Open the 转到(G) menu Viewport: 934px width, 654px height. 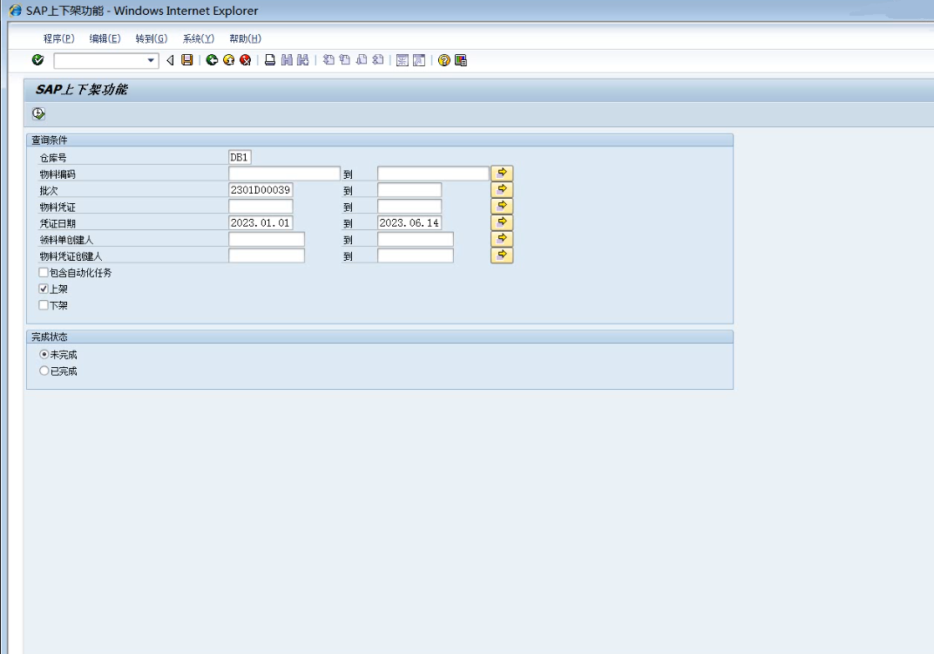pyautogui.click(x=152, y=38)
